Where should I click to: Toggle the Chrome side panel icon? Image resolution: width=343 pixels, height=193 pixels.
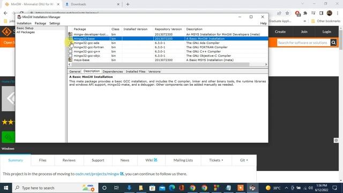tap(321, 13)
